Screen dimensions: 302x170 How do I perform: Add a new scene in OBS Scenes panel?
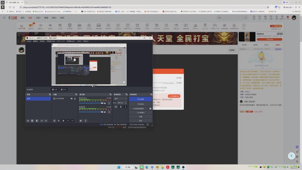point(28,121)
